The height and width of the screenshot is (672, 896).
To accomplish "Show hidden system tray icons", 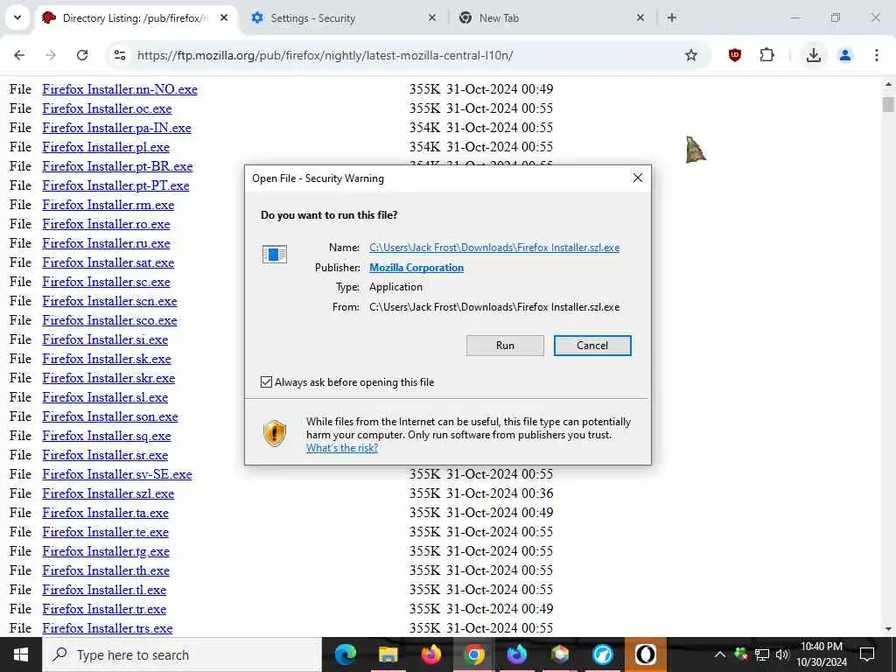I will point(719,654).
